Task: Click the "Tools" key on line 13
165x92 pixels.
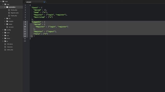Action: coord(37,34)
